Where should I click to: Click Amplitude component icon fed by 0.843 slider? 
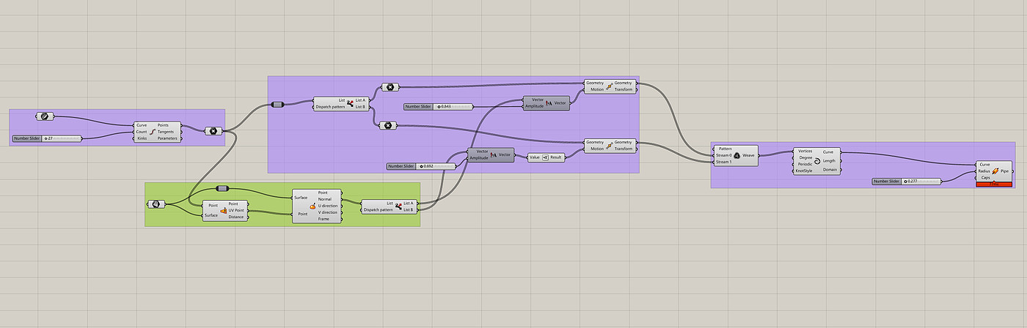pos(549,102)
